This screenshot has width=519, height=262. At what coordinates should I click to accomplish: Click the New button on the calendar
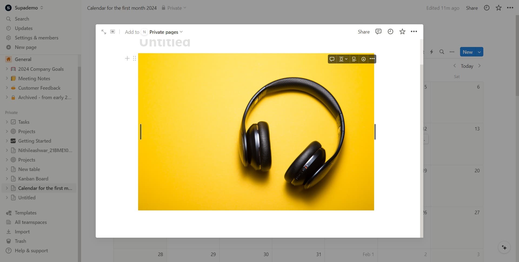click(468, 52)
